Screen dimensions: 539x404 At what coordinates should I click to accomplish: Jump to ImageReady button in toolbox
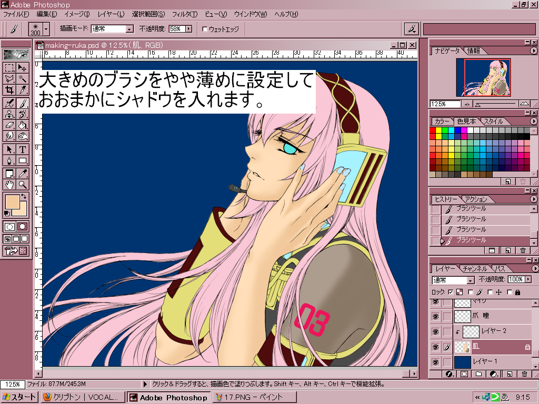coord(16,251)
